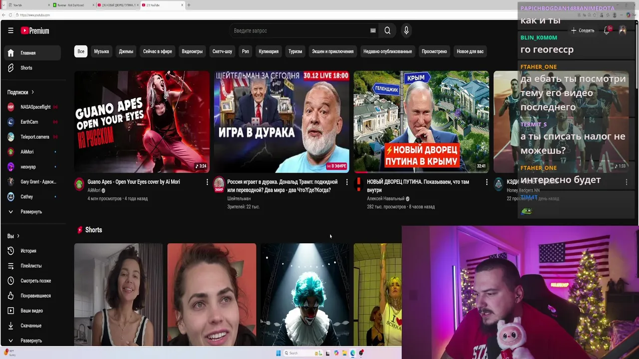Image resolution: width=639 pixels, height=359 pixels.
Task: Select the 'Кулинария' filter chip
Action: (269, 51)
